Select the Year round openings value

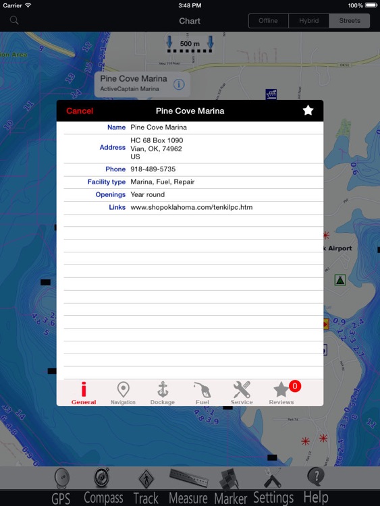point(148,194)
